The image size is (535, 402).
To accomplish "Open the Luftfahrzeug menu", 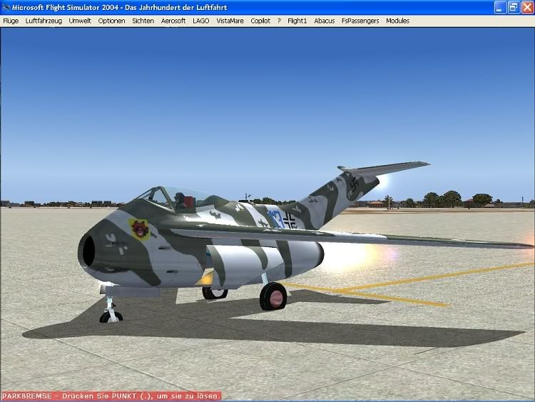I will pyautogui.click(x=44, y=21).
